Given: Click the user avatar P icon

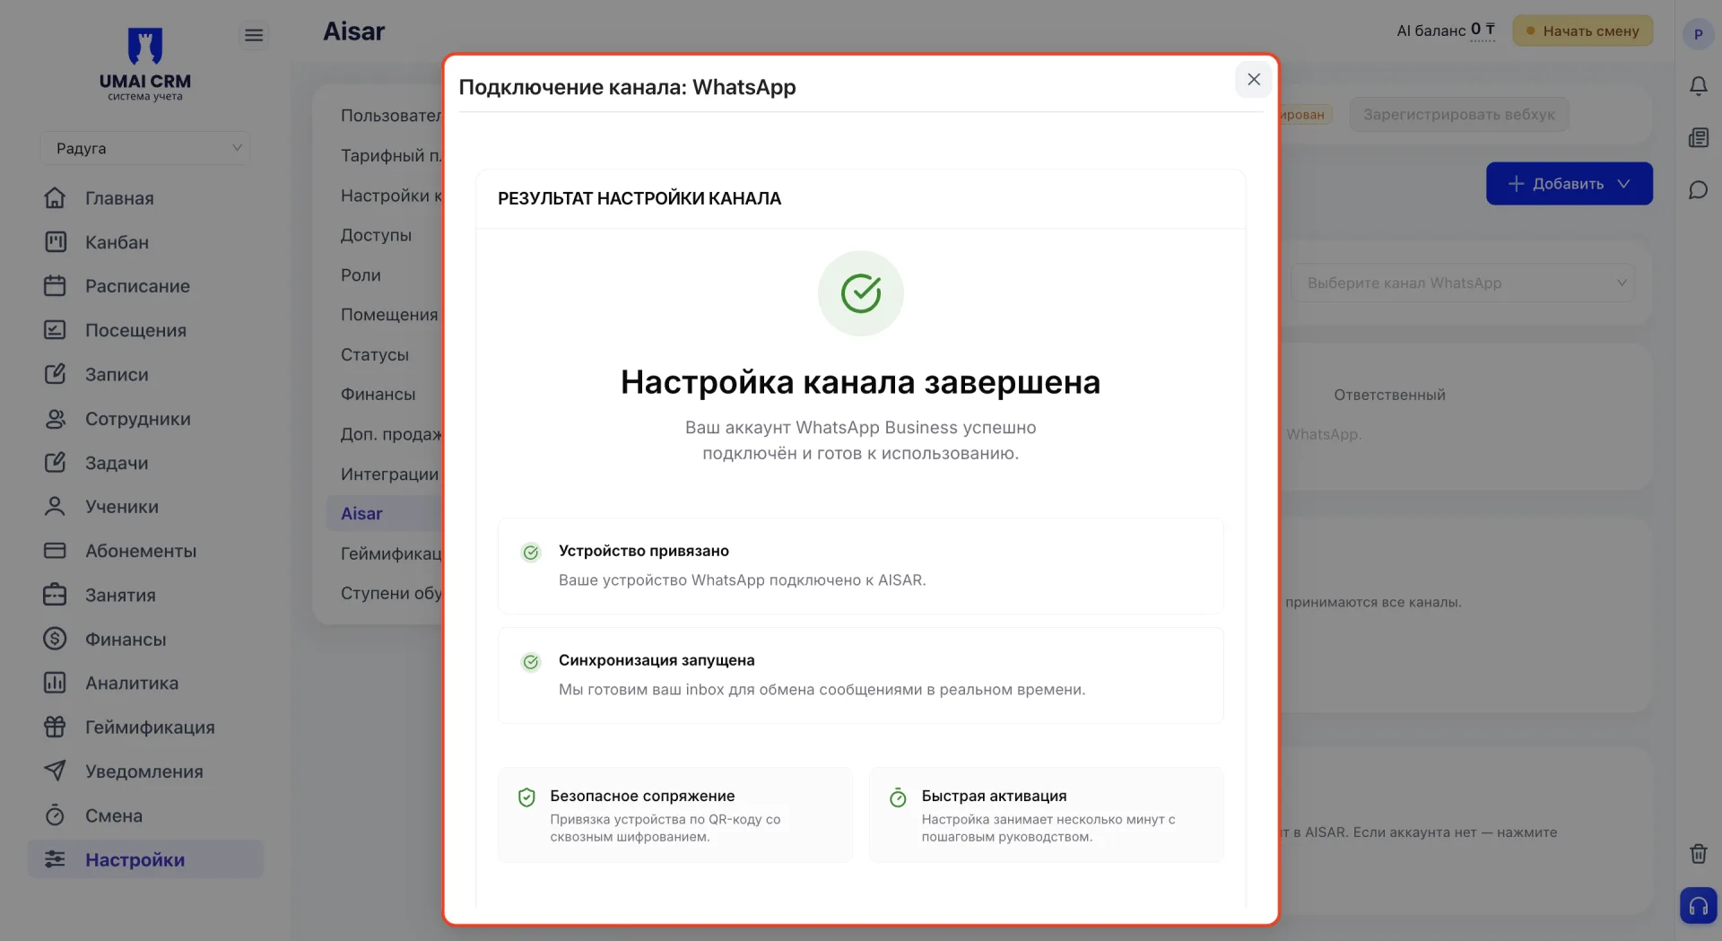Looking at the screenshot, I should point(1698,34).
